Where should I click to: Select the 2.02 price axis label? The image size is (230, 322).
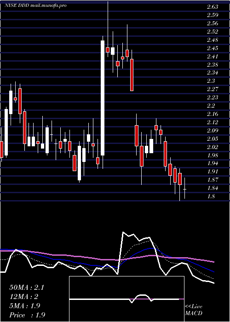(x=213, y=147)
